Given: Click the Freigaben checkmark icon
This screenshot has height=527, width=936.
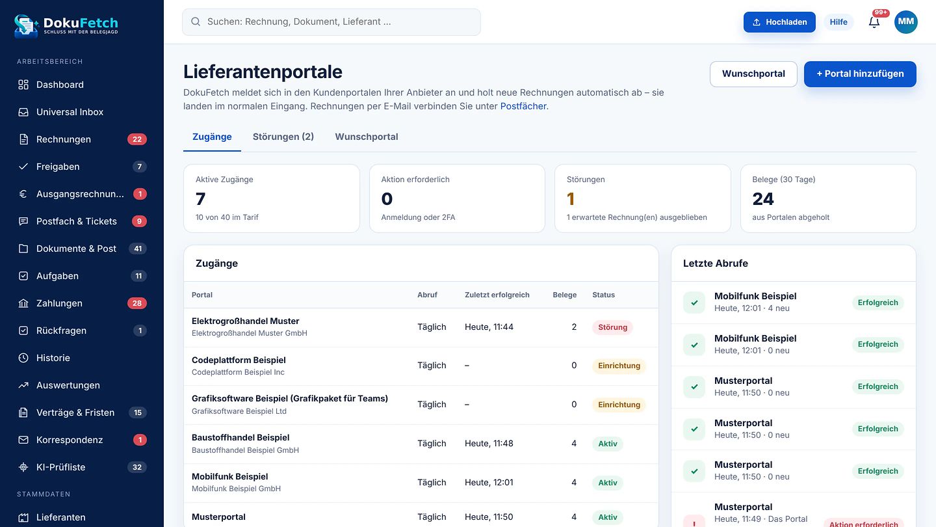Looking at the screenshot, I should point(23,167).
